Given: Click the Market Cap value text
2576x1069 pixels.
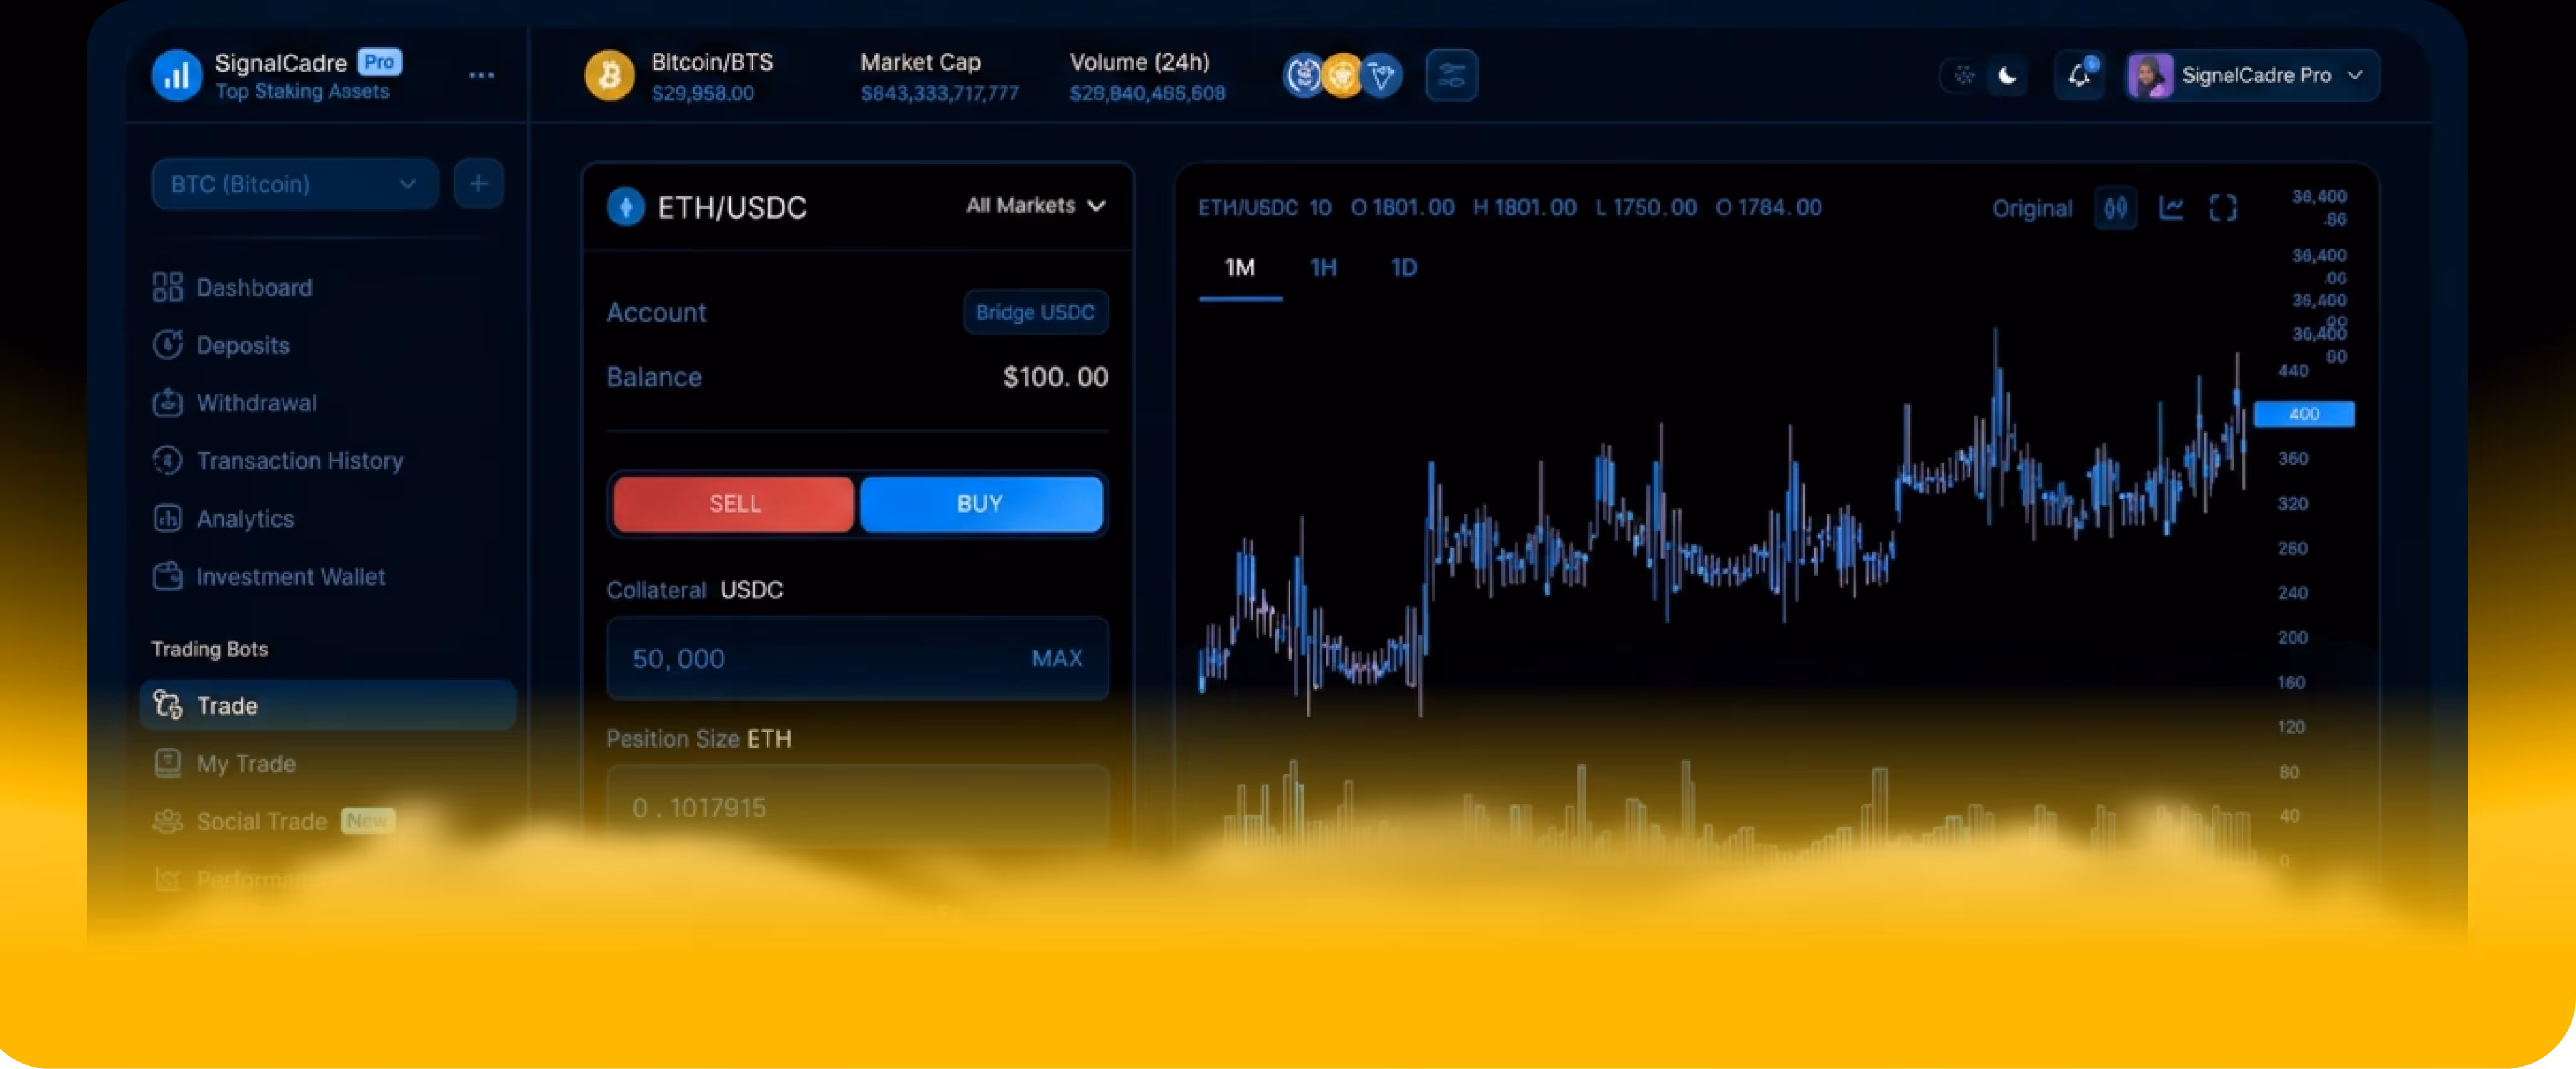Looking at the screenshot, I should tap(939, 93).
